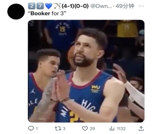The image size is (152, 134).
Task: Open tweet detail by clicking "Booker for 3" text
Action: (x=47, y=13)
